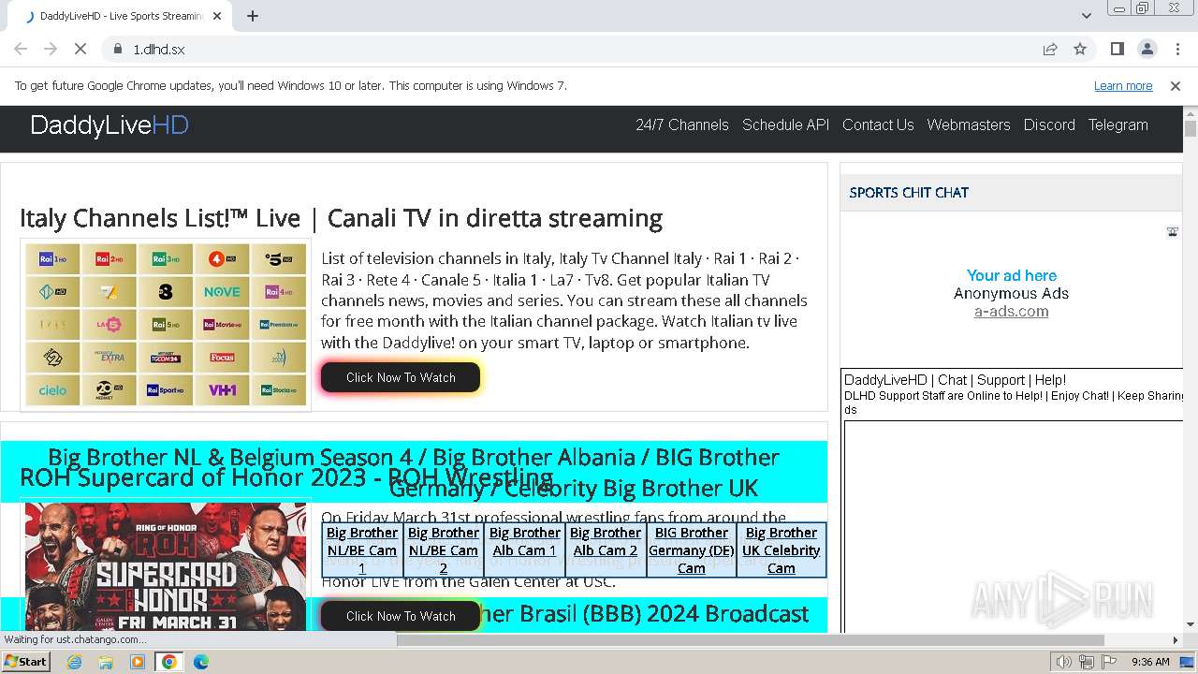Click the Italy Channels List heading
This screenshot has height=674, width=1198.
coord(341,218)
